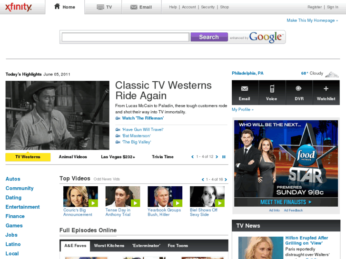Select the TV Westerns highlight tab
The width and height of the screenshot is (346, 259).
click(x=28, y=157)
